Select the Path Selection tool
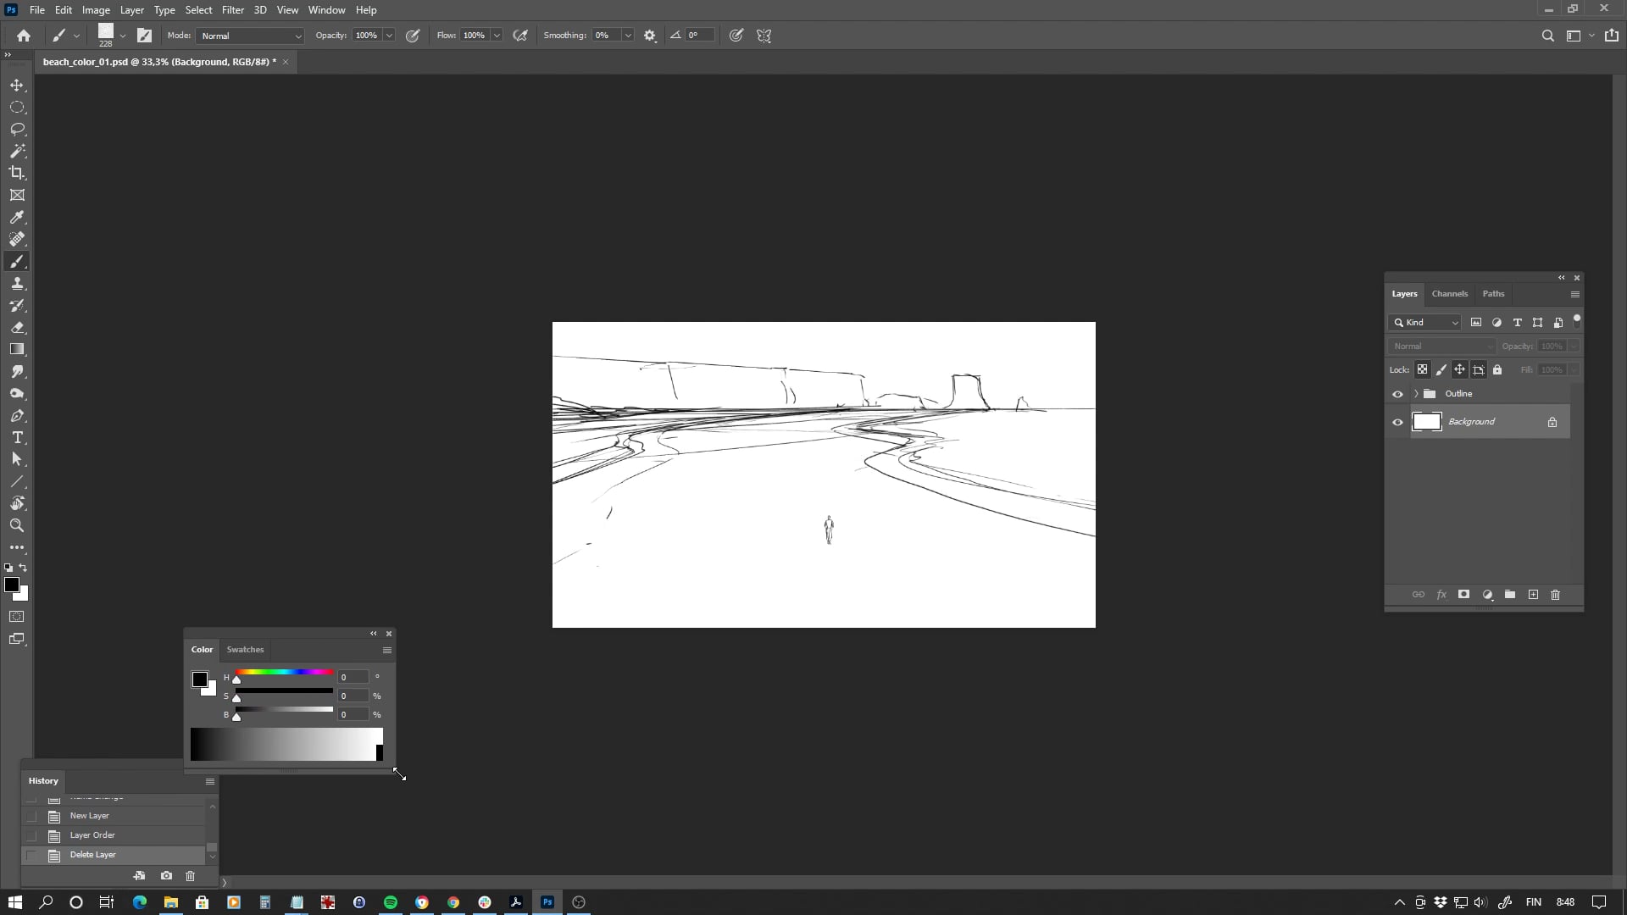Screen dimensions: 1627x915 click(17, 459)
